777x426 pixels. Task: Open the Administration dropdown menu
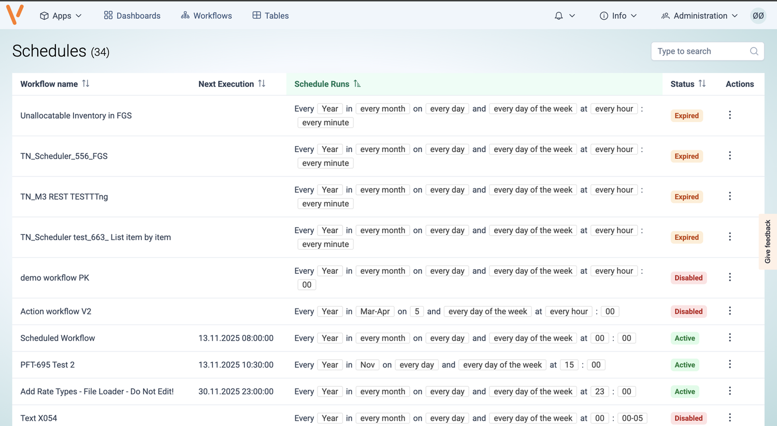[699, 16]
